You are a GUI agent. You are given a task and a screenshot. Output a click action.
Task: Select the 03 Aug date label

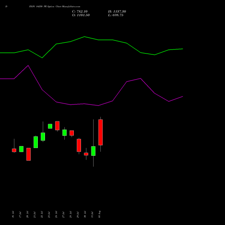tap(99, 214)
